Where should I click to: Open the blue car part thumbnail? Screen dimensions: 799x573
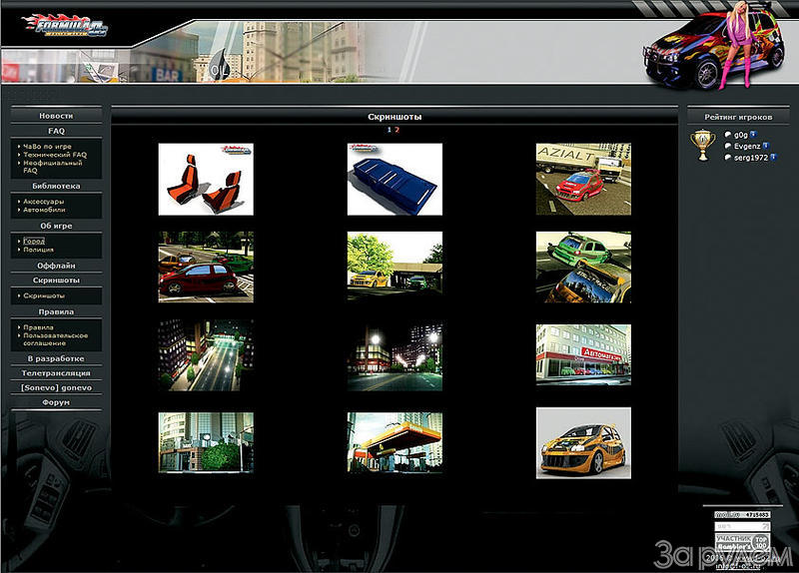click(x=395, y=179)
